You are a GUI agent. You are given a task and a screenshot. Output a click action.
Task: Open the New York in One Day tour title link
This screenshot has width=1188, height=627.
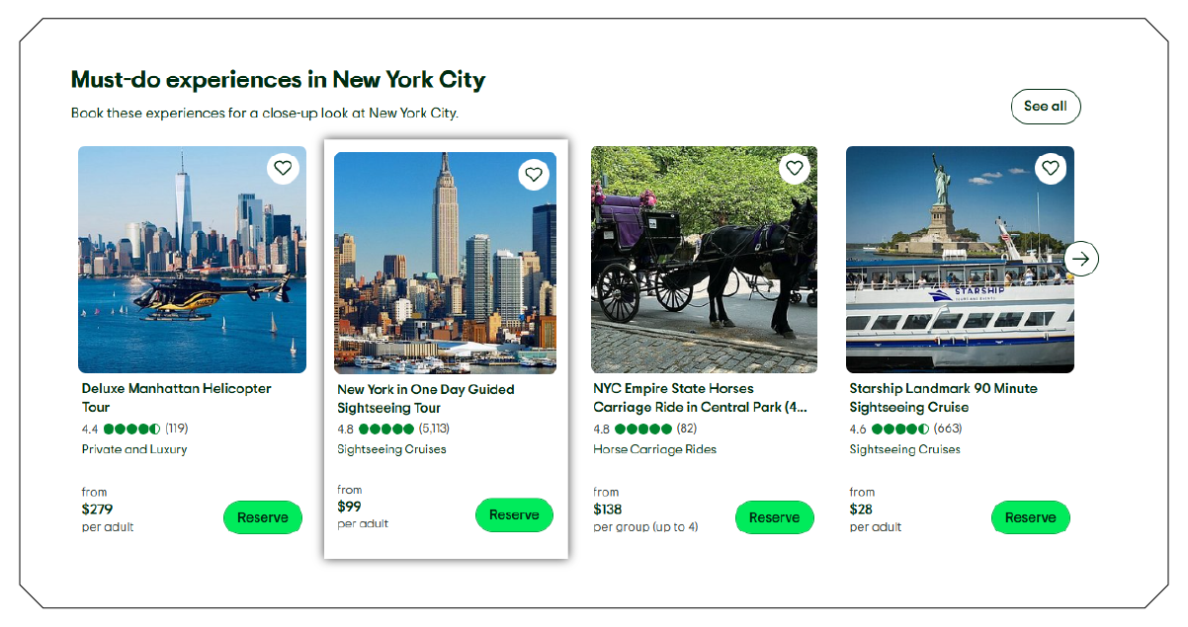tap(427, 398)
